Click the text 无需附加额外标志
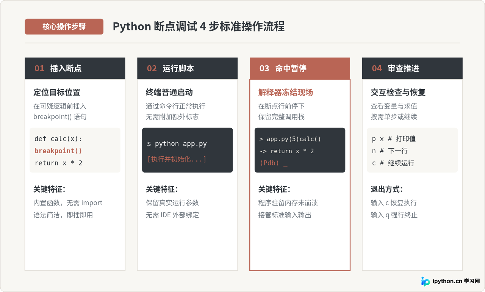Image resolution: width=485 pixels, height=292 pixels. pos(172,117)
